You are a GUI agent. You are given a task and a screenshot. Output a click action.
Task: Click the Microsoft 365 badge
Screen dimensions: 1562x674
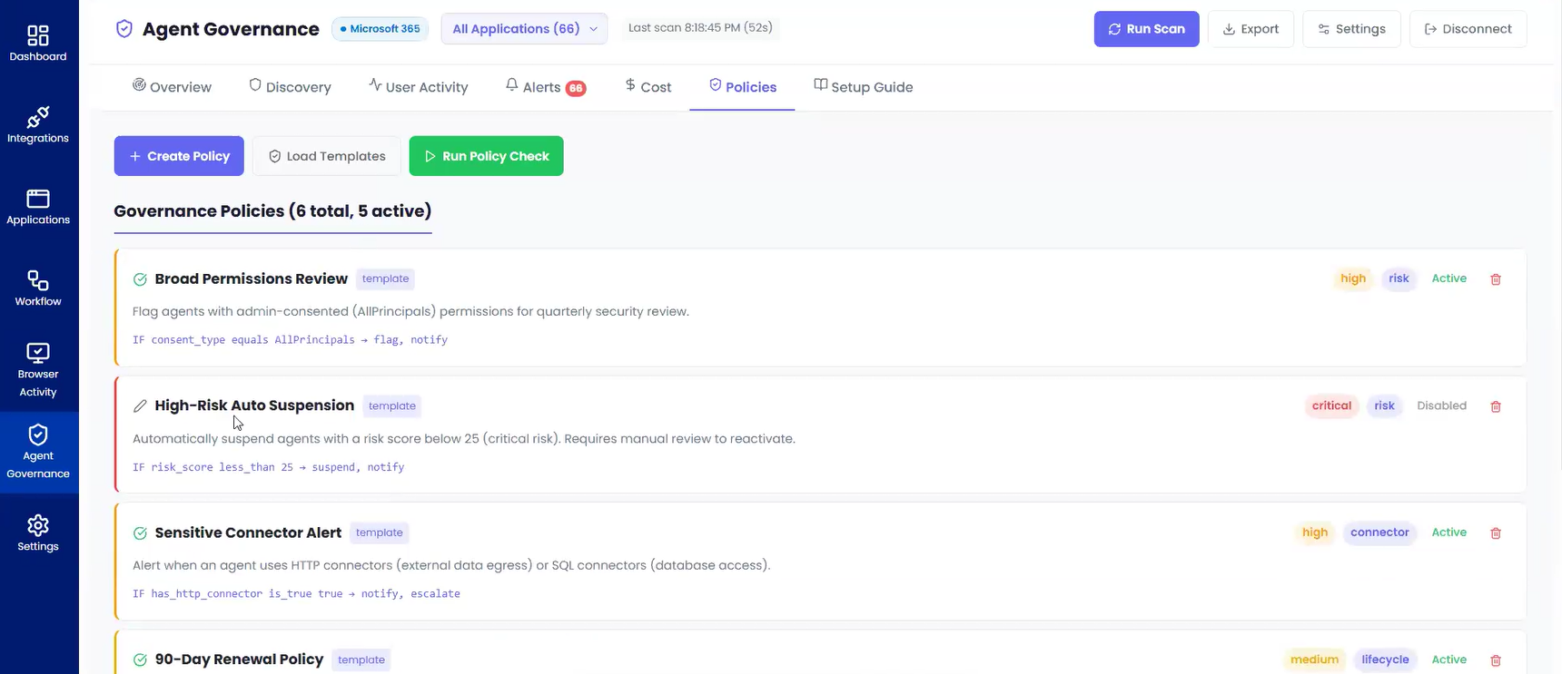(x=380, y=29)
